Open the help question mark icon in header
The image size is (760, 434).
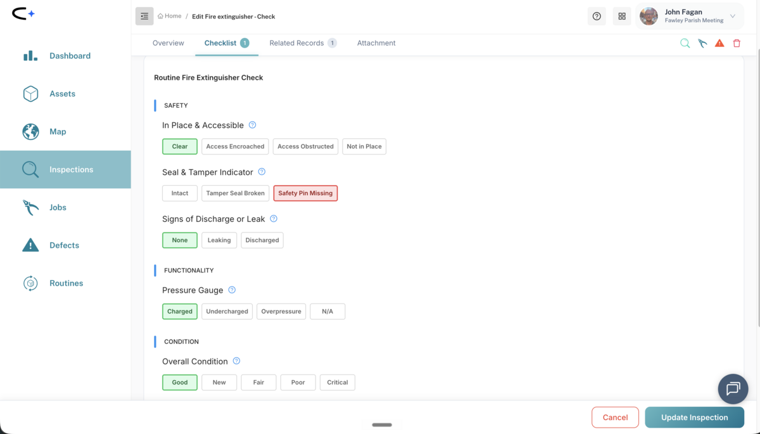[x=597, y=16]
